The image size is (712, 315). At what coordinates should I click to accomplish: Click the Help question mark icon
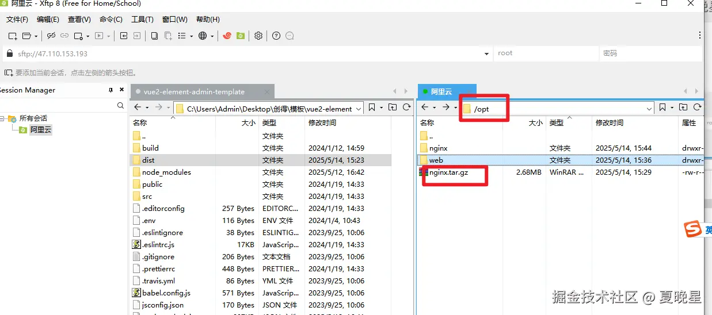(x=276, y=36)
